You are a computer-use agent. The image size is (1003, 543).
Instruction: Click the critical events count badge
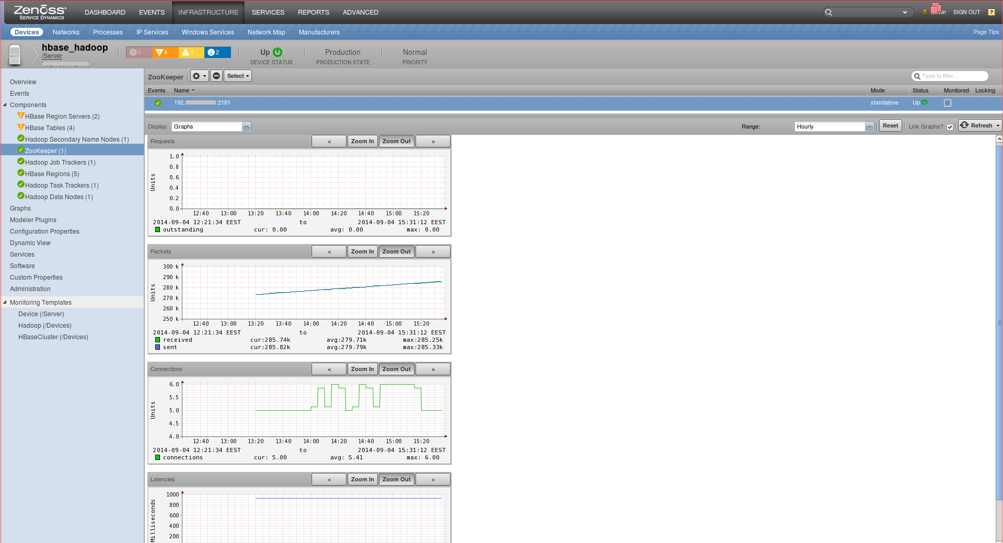click(139, 52)
